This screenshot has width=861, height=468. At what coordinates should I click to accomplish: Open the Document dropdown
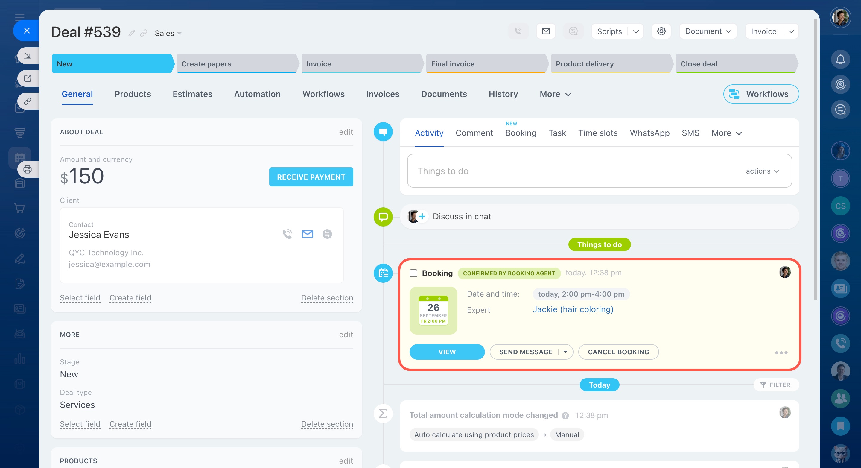pos(708,31)
